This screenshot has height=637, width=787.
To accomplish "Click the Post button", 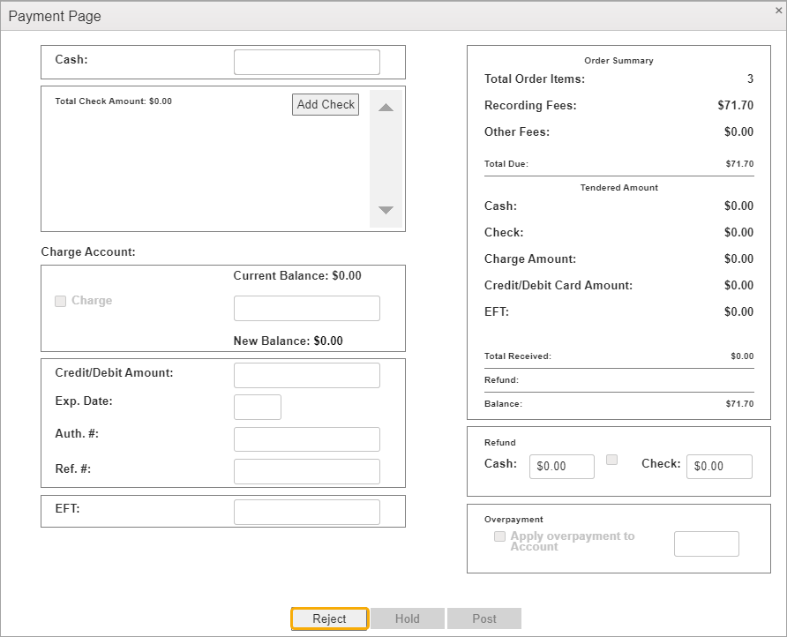I will pos(483,618).
